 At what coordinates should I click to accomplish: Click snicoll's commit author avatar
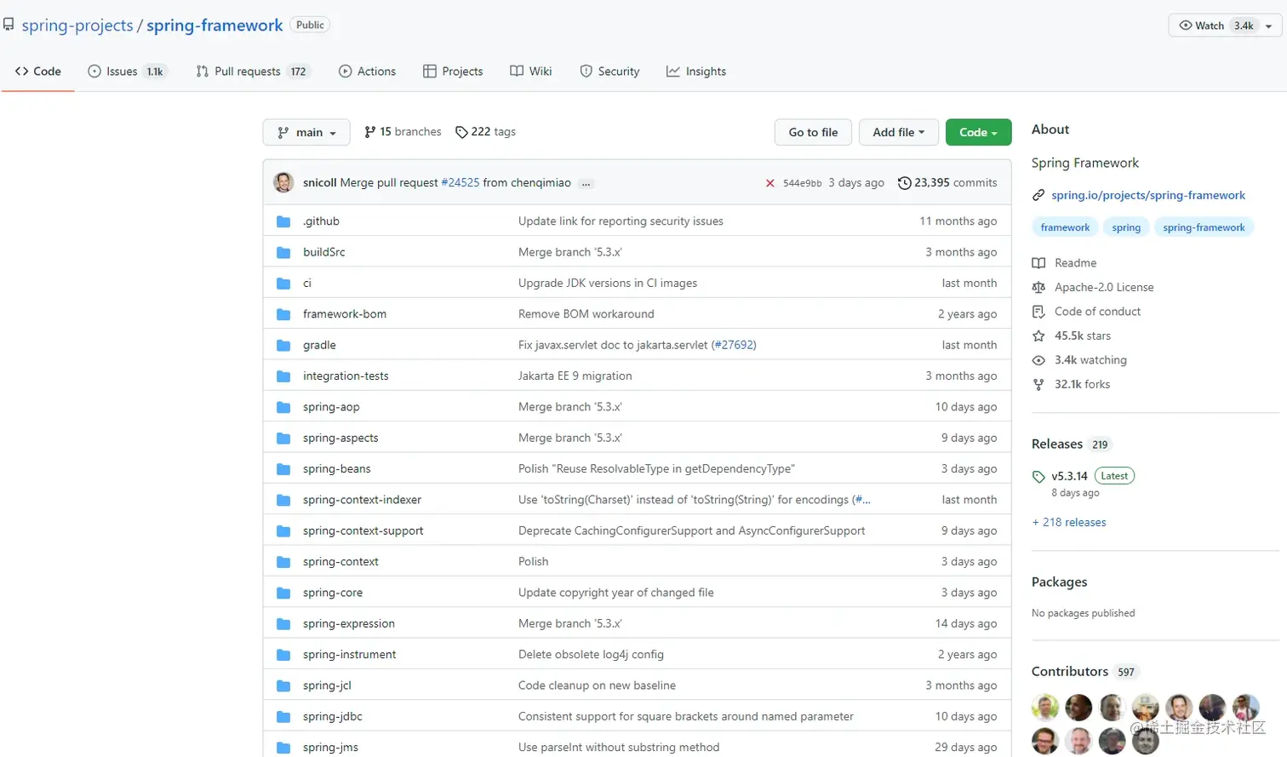point(283,182)
